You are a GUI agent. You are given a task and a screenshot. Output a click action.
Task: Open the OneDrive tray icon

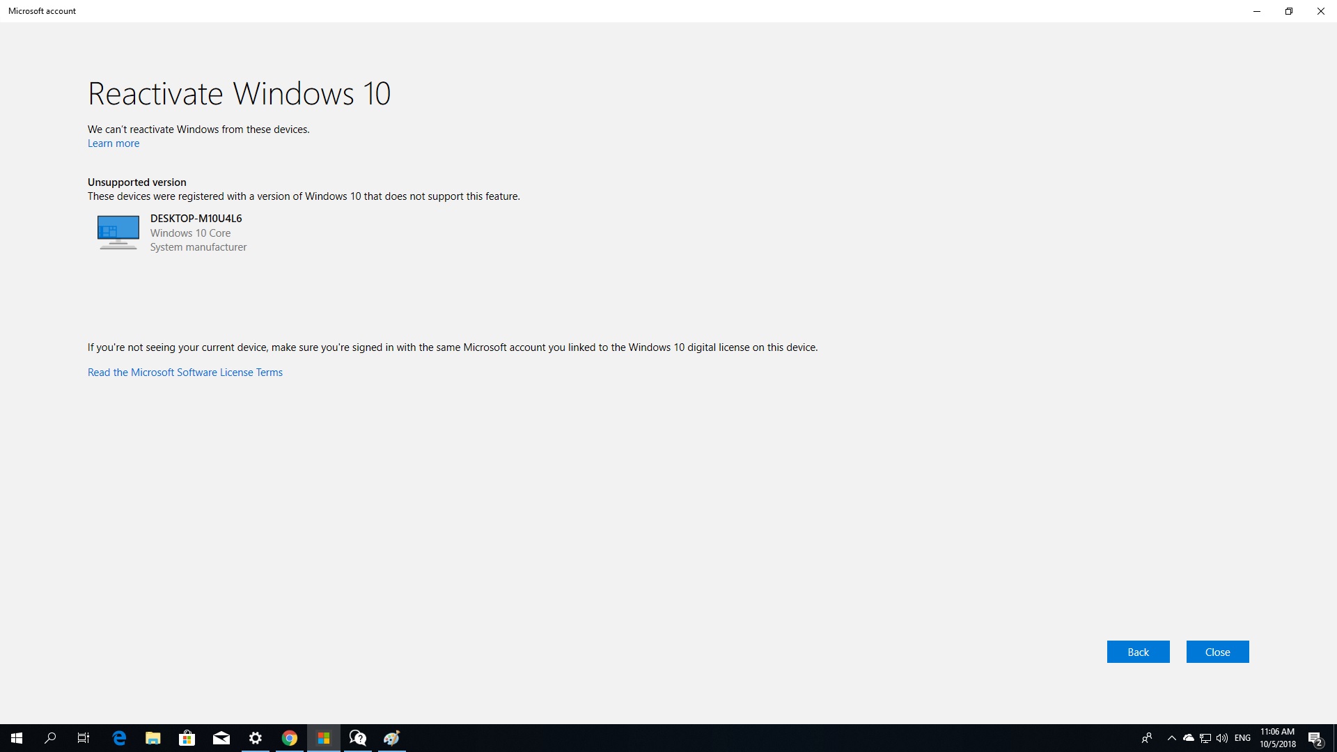coord(1189,738)
